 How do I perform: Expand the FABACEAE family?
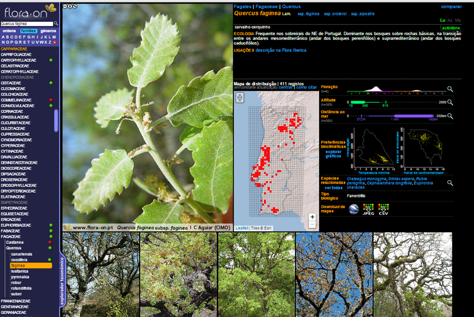tap(10, 231)
